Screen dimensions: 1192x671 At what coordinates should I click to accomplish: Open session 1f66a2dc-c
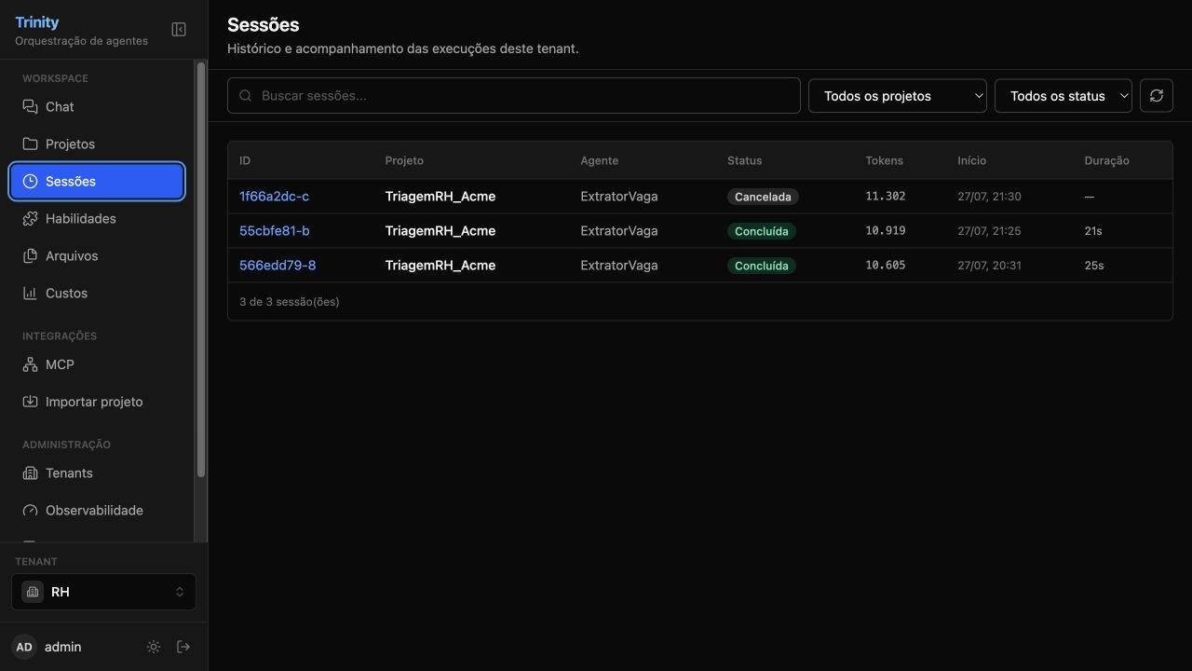coord(274,197)
